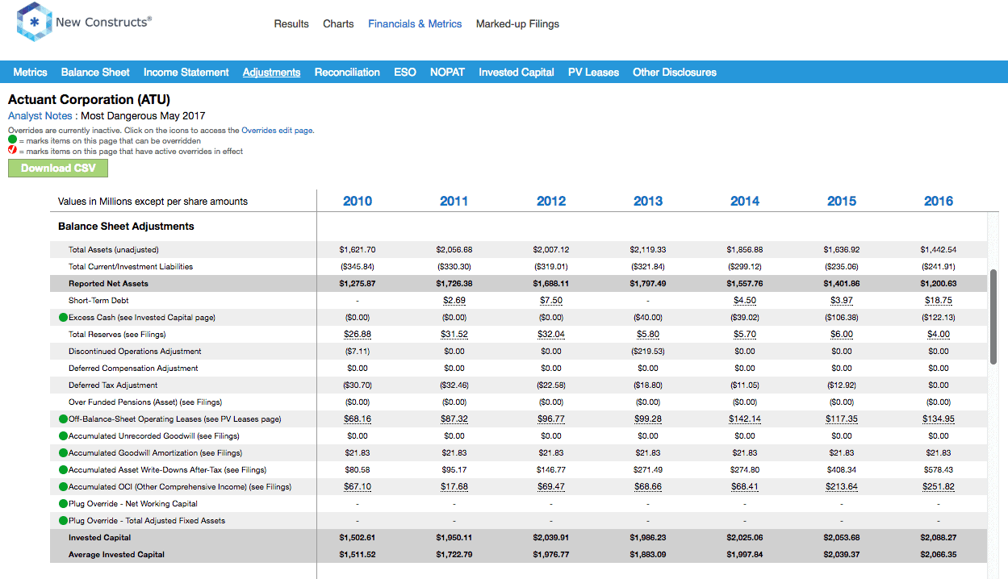Viewport: 1008px width, 579px height.
Task: Open 2016 Short-Term Debt value $18.75
Action: tap(939, 301)
